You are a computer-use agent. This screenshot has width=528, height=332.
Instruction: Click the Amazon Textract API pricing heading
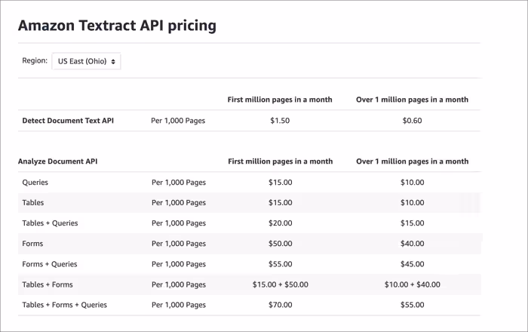[117, 26]
